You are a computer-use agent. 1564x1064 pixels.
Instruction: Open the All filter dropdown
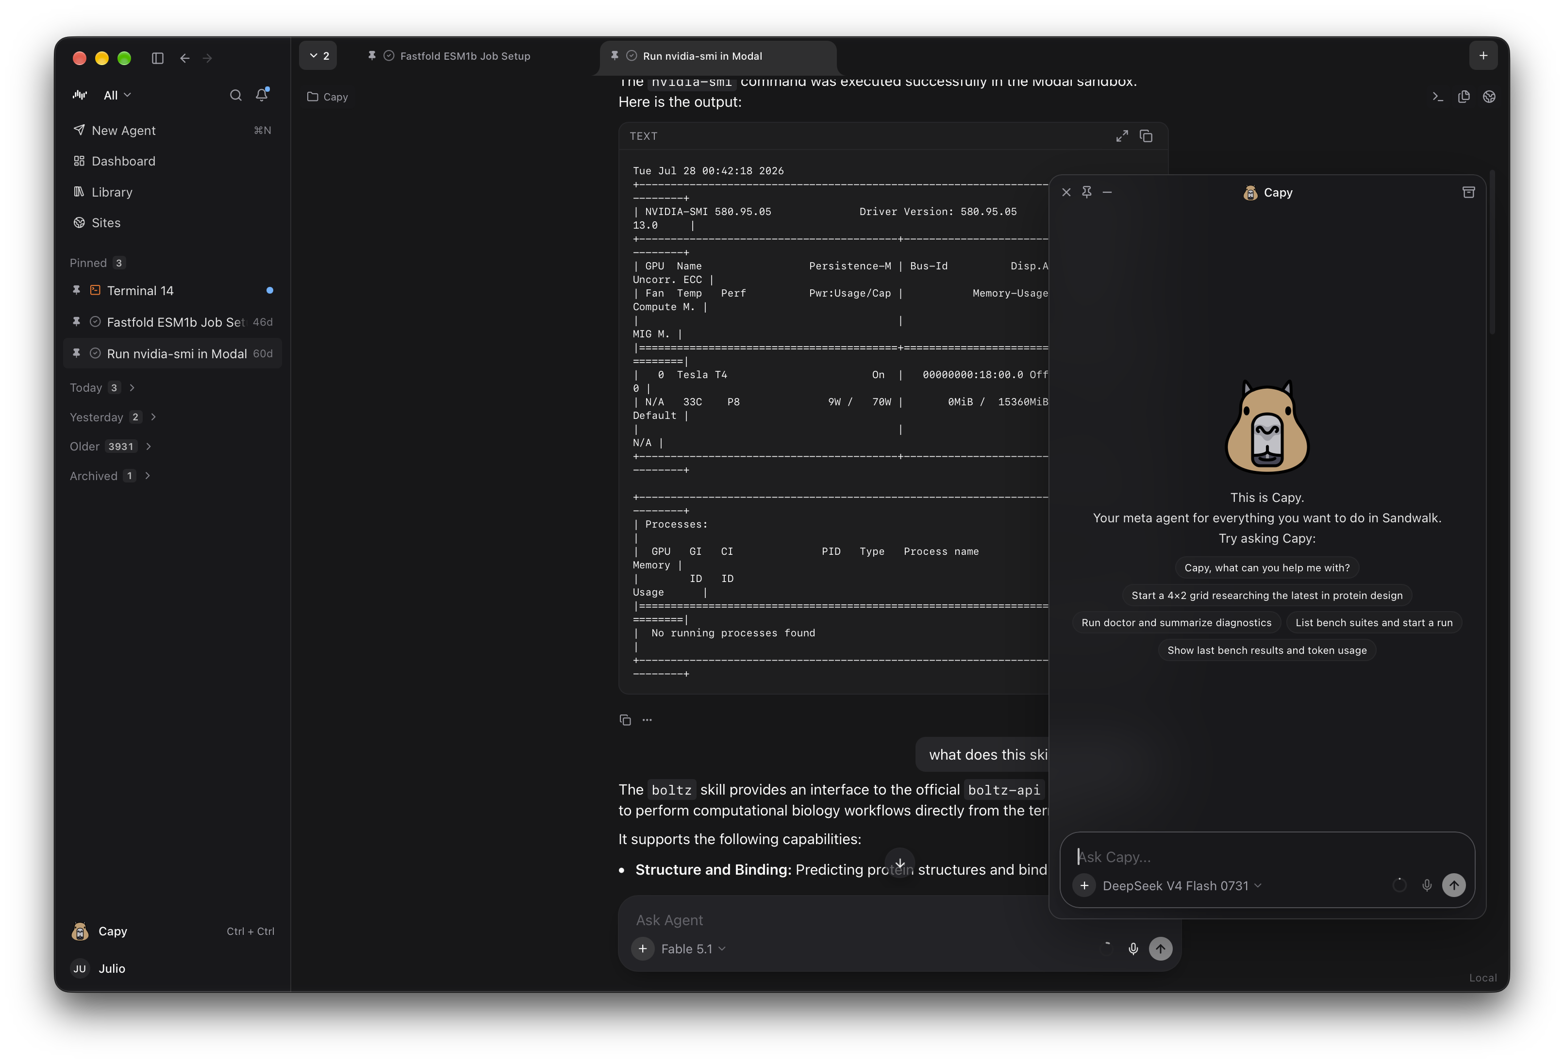(x=117, y=95)
